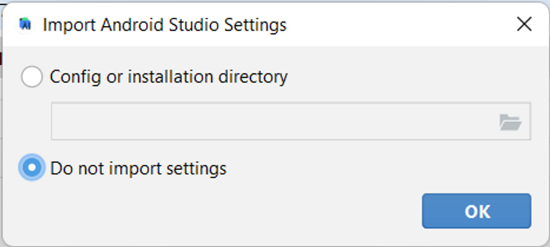The height and width of the screenshot is (247, 550).
Task: Click the empty title bar area beside the title
Action: [400, 25]
